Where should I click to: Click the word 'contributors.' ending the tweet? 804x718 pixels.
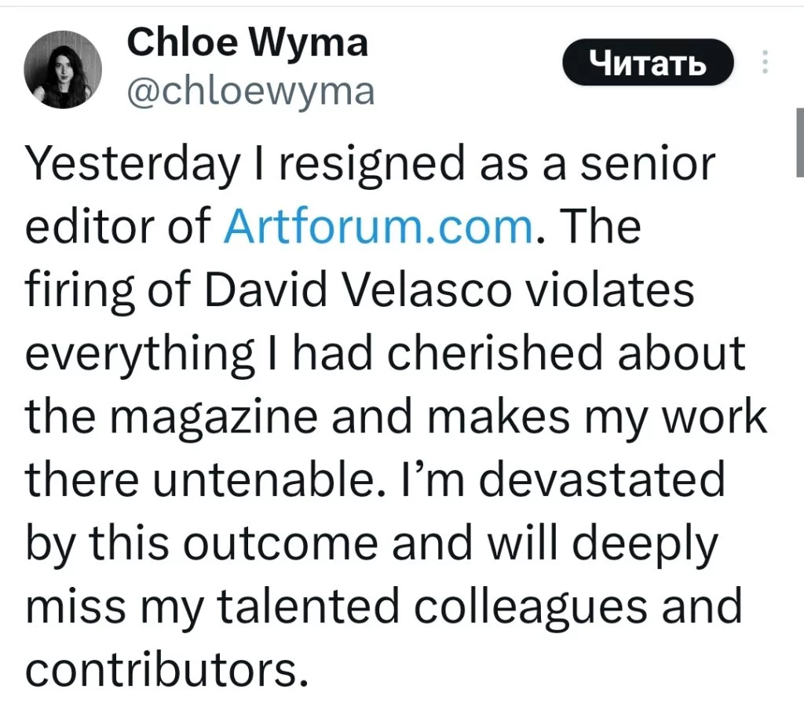point(167,670)
